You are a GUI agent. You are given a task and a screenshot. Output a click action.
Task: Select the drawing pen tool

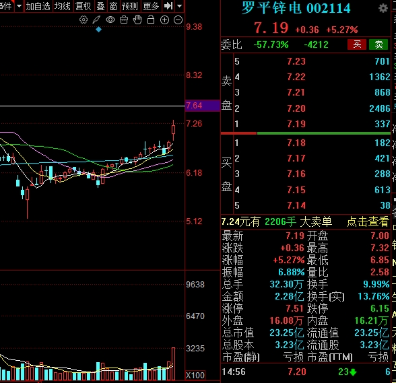96,20
